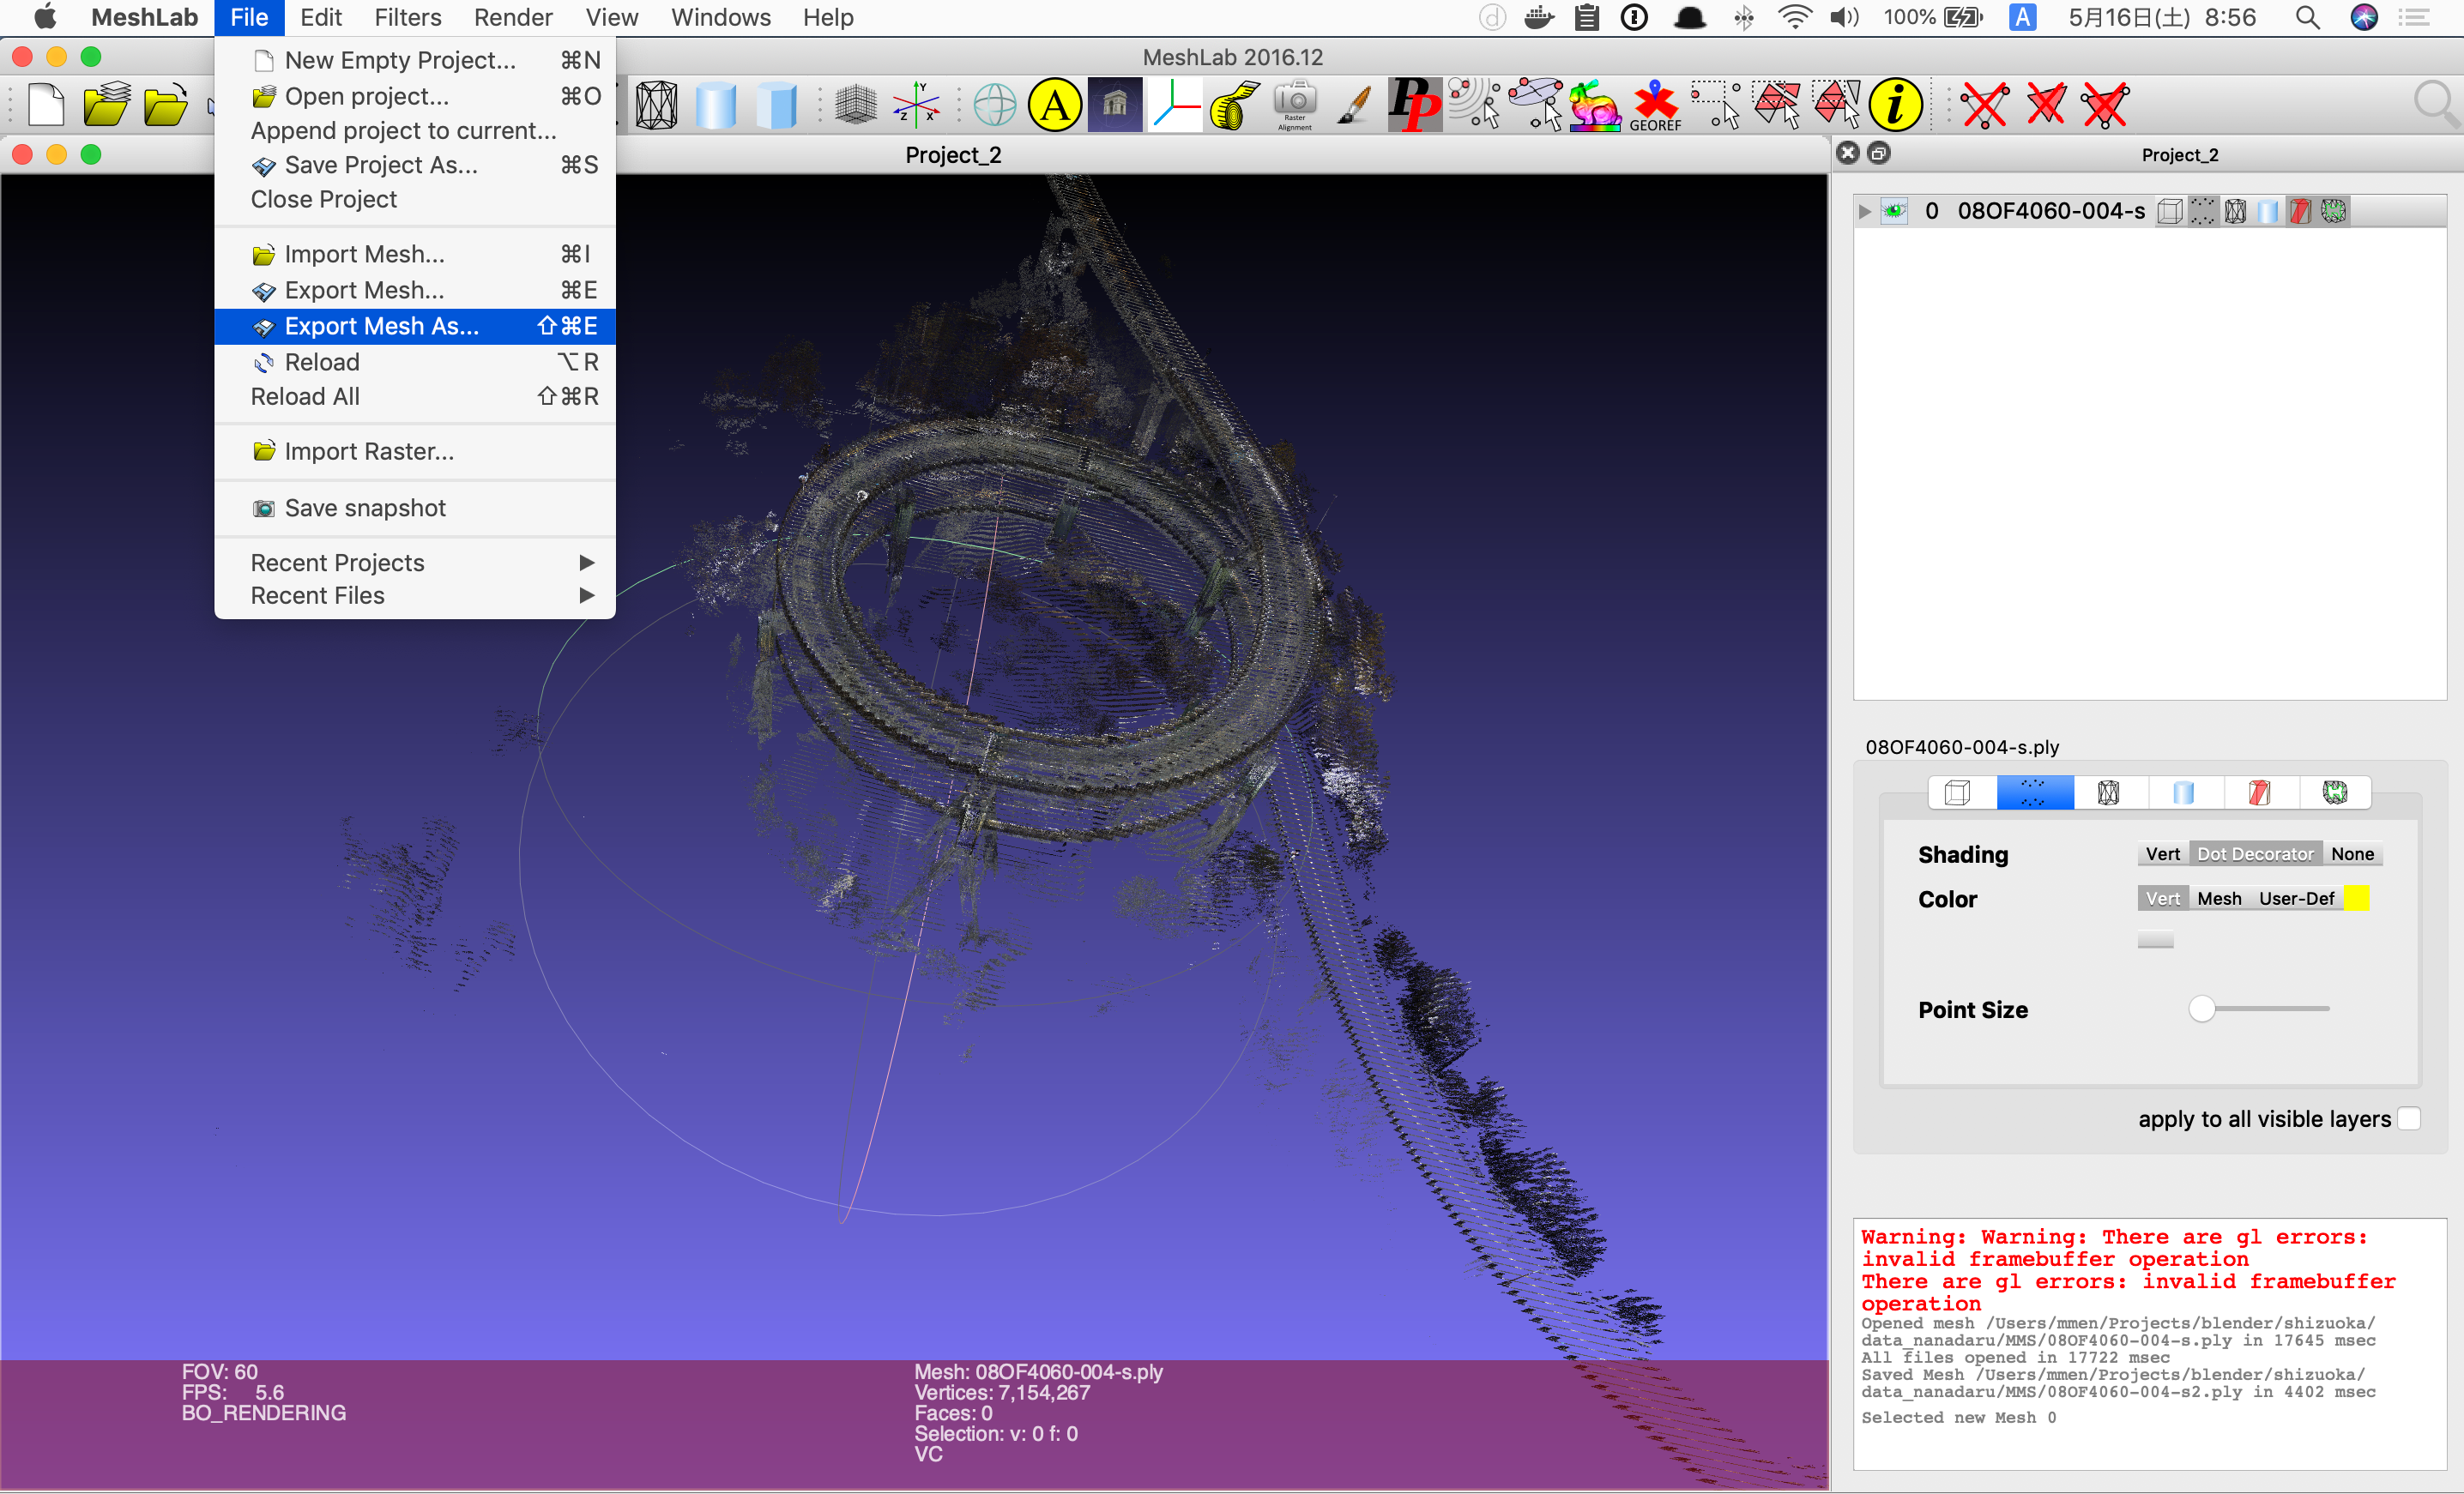Screen dimensions: 2464x1494
Task: Select the plane-based selection tool
Action: [1535, 105]
